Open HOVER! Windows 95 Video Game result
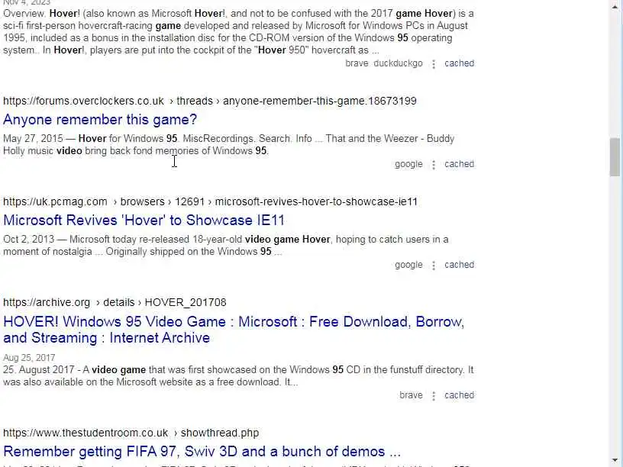 click(234, 330)
